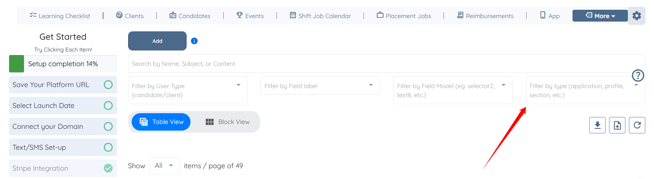Open the Filter by Field label dropdown
654x179 pixels.
(x=320, y=86)
